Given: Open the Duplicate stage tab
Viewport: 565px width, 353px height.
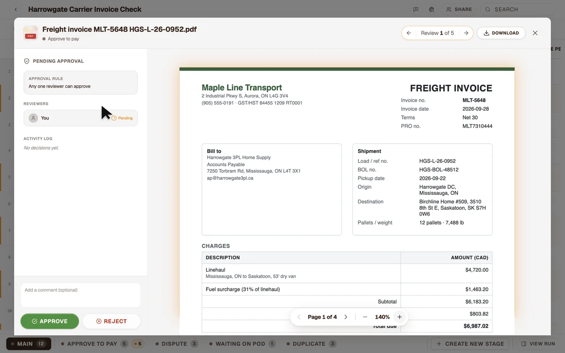Looking at the screenshot, I should click(x=311, y=344).
